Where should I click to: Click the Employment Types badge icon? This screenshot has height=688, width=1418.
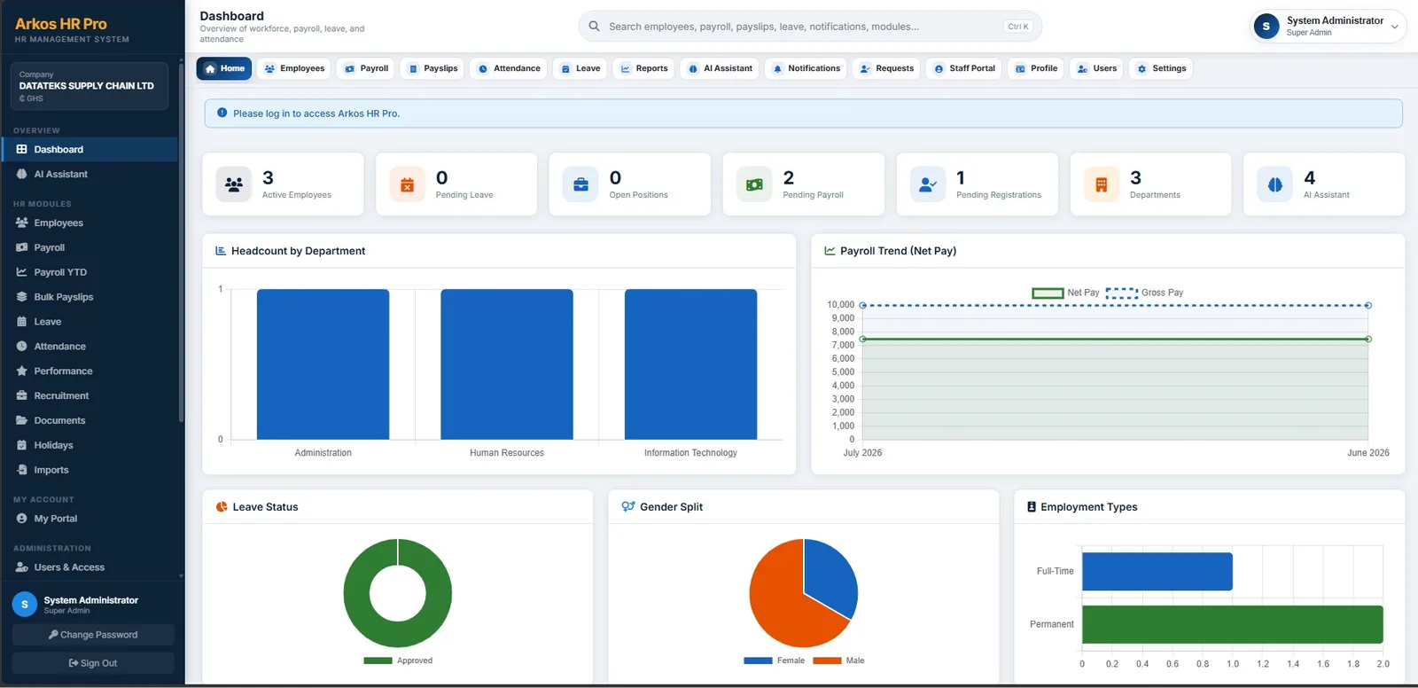[x=1032, y=507]
